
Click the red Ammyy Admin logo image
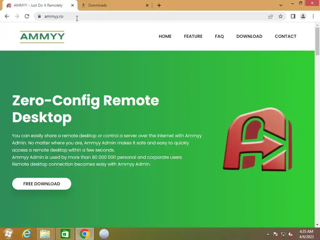pos(257,139)
